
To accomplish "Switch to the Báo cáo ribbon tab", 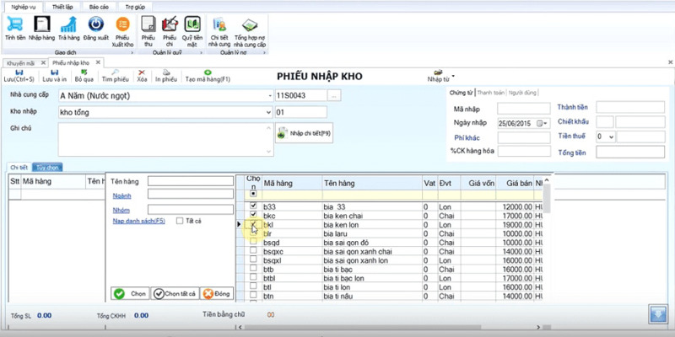I will pos(96,7).
